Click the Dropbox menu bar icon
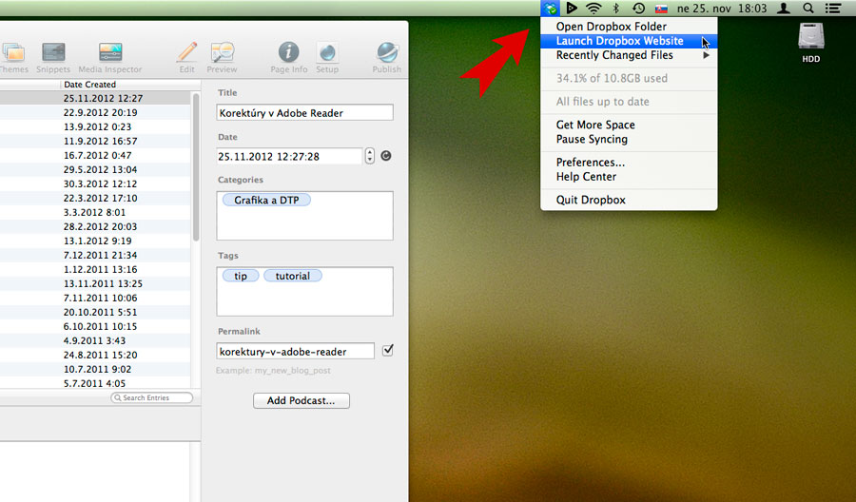 [x=551, y=9]
